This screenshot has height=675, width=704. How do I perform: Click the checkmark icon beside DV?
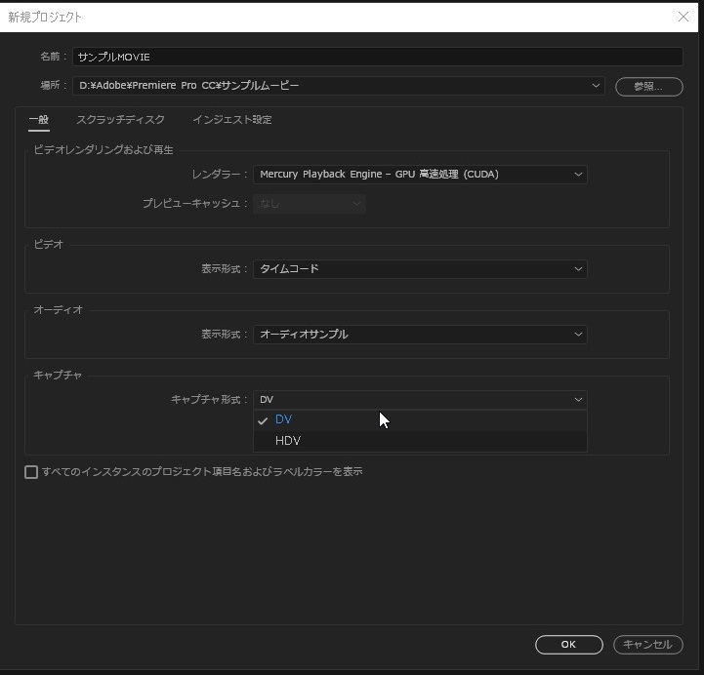[263, 420]
